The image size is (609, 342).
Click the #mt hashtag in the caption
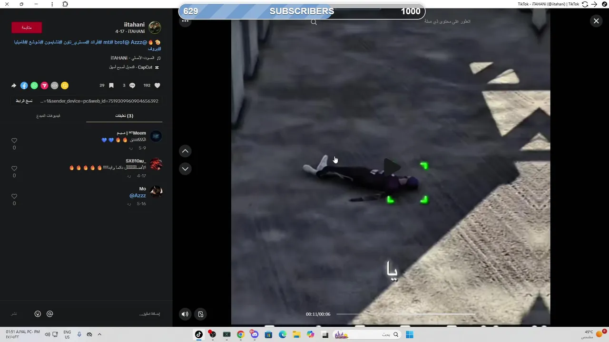[108, 42]
